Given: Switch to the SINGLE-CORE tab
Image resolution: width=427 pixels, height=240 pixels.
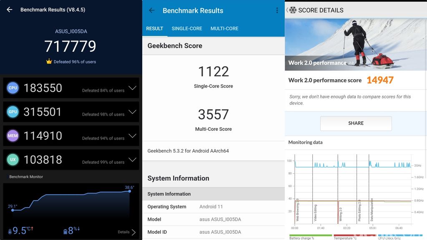Looking at the screenshot, I should coord(187,29).
